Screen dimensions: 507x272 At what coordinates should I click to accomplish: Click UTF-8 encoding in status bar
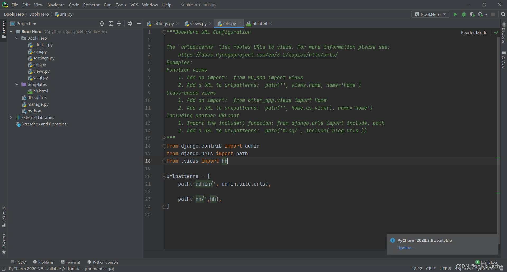445,269
